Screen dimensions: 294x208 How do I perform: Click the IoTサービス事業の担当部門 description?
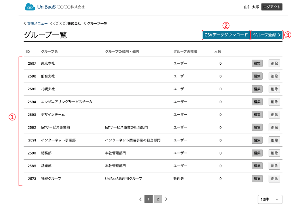(126, 127)
